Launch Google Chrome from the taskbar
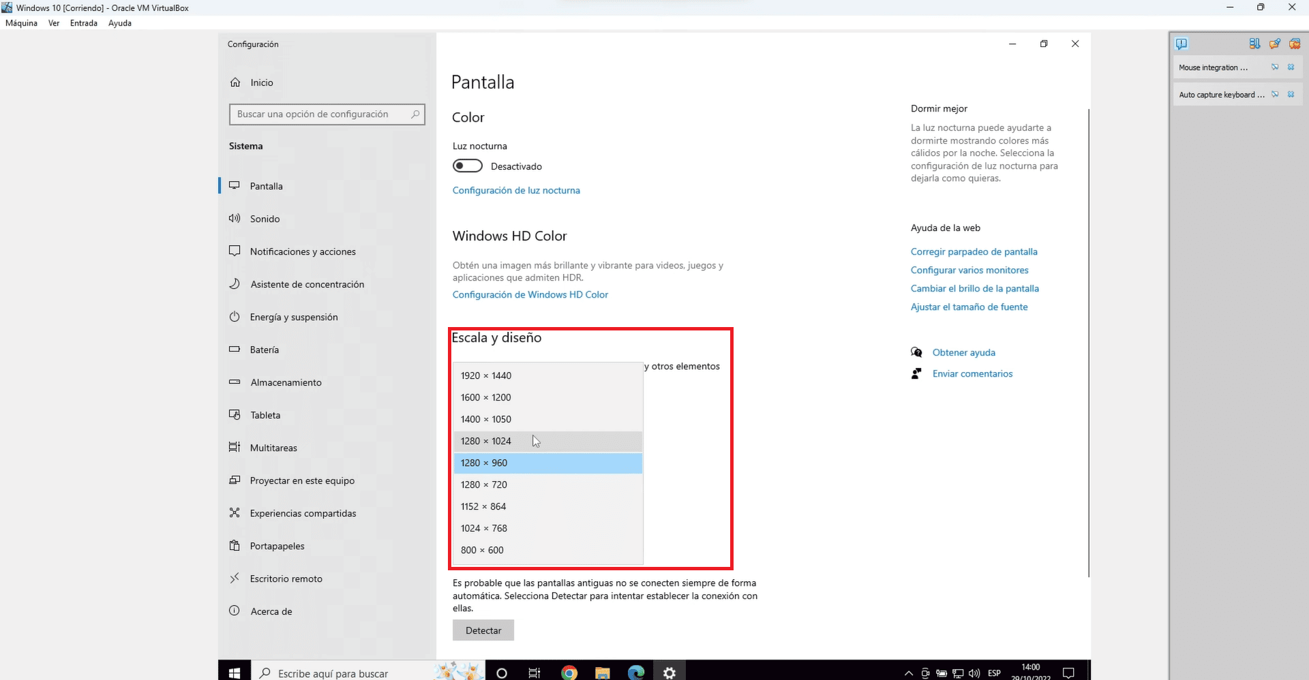Viewport: 1309px width, 680px height. tap(569, 673)
